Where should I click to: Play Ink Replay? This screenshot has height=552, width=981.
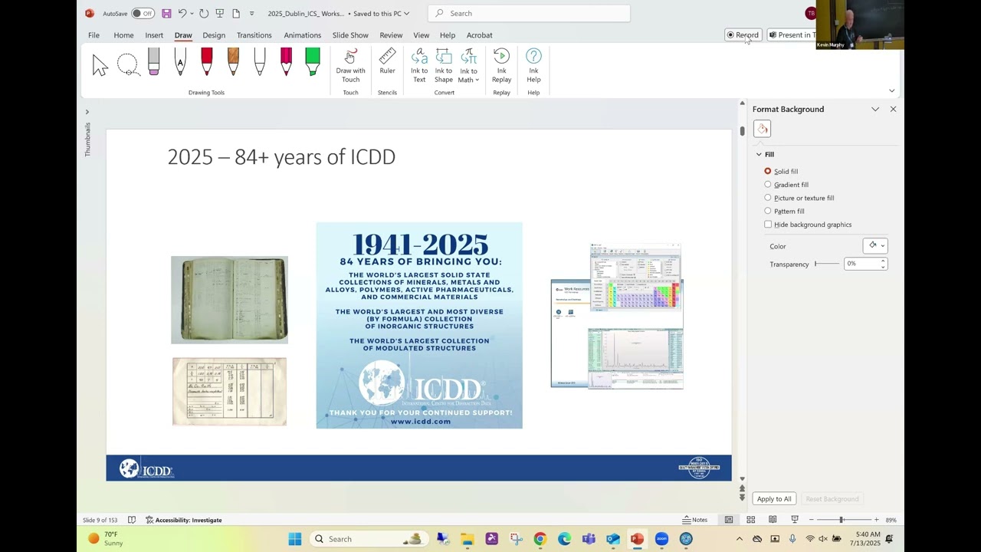coord(501,66)
